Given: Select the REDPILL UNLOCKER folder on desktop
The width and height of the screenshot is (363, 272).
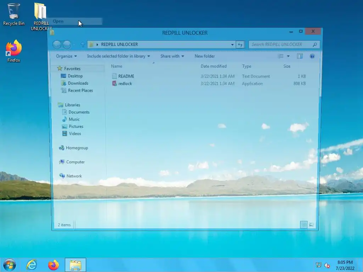Looking at the screenshot, I should (x=41, y=17).
